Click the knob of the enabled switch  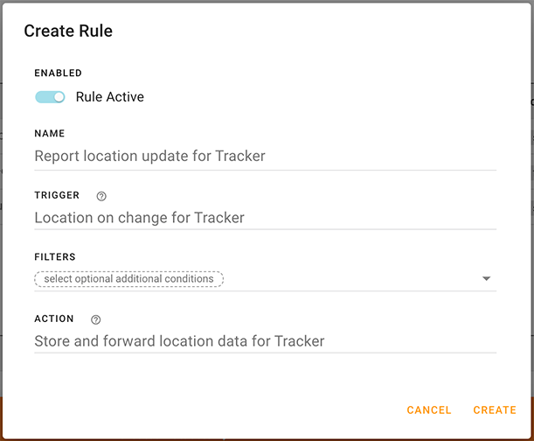pos(59,97)
